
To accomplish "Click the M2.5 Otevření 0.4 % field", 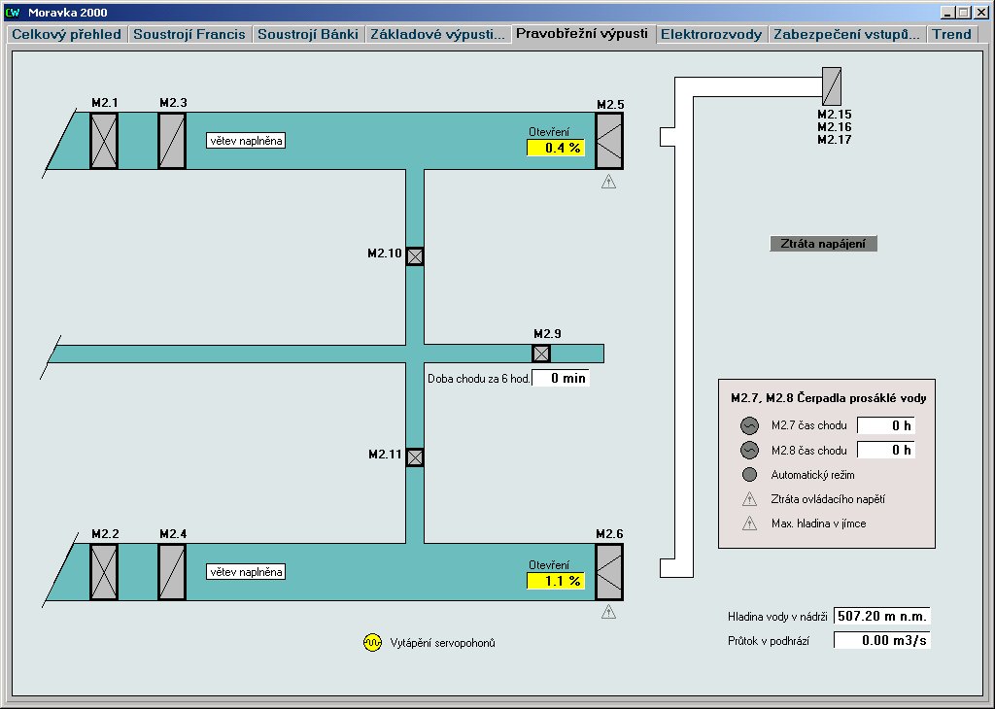I will [x=556, y=148].
